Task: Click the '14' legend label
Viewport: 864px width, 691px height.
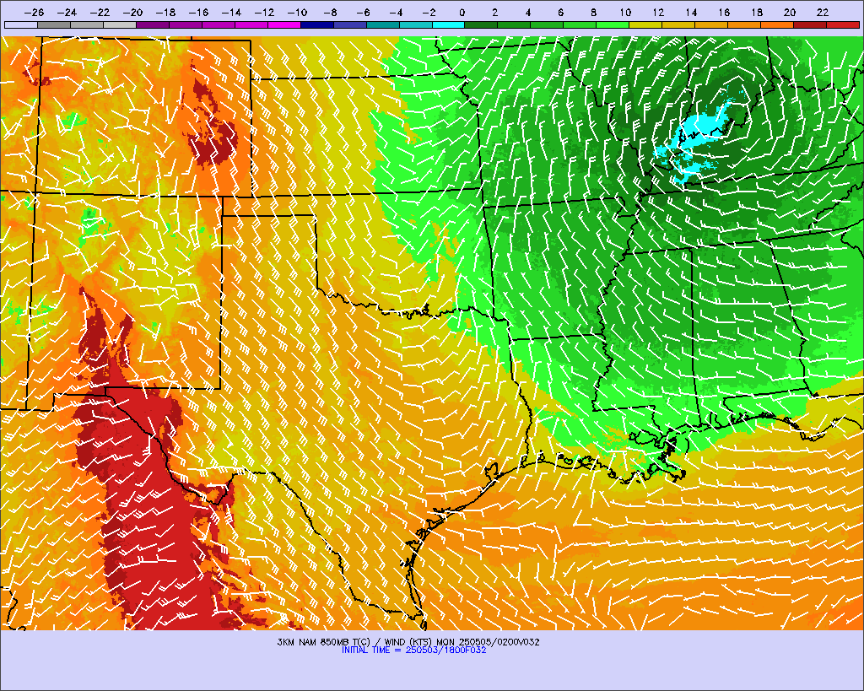Action: (691, 13)
